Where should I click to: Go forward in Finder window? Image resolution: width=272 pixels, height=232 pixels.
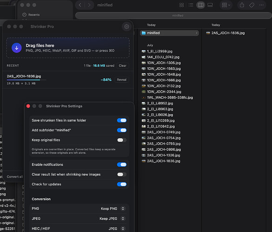tap(89, 5)
